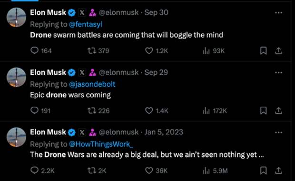Screen dimensions: 295x181
Task: Open Elon Musk's avatar on Sep 29 tweet
Action: 16,77
